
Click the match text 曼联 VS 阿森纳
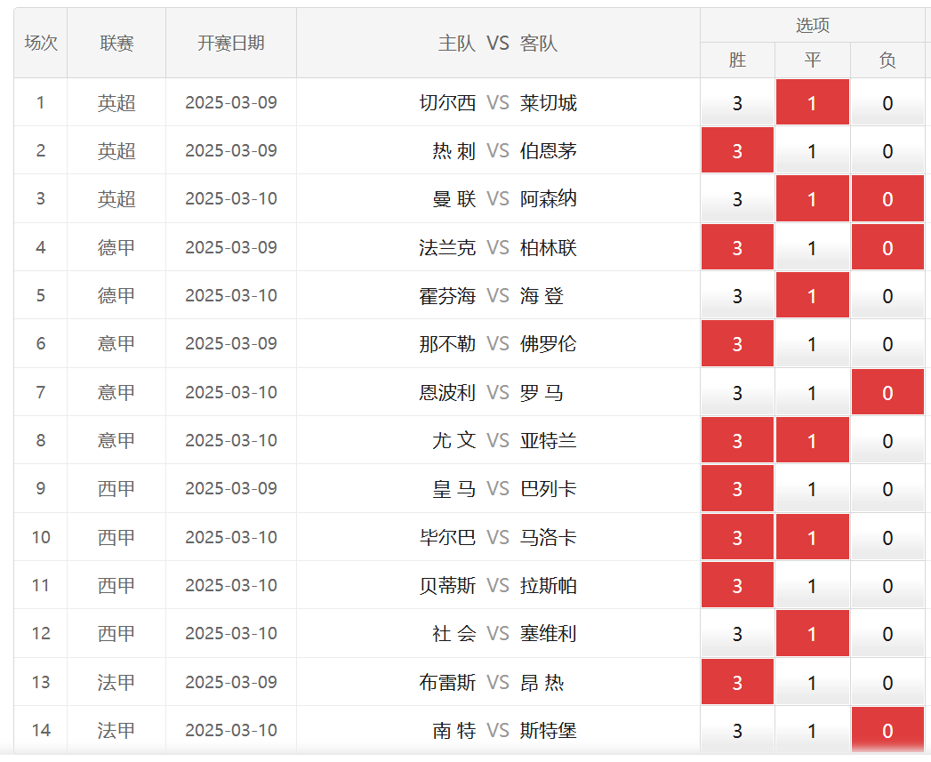pyautogui.click(x=505, y=198)
